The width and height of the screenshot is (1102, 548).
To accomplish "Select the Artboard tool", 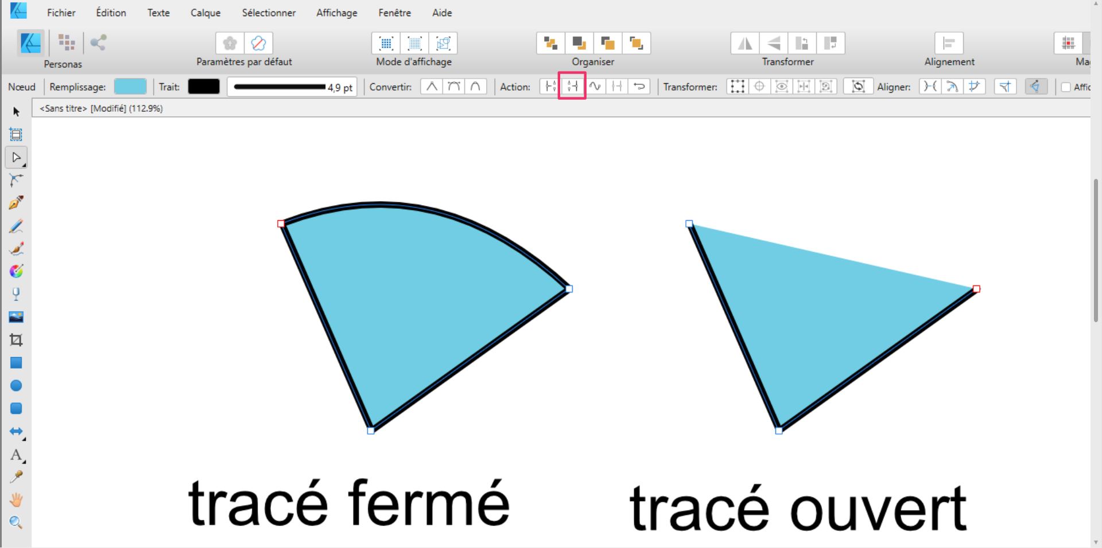I will pyautogui.click(x=16, y=135).
